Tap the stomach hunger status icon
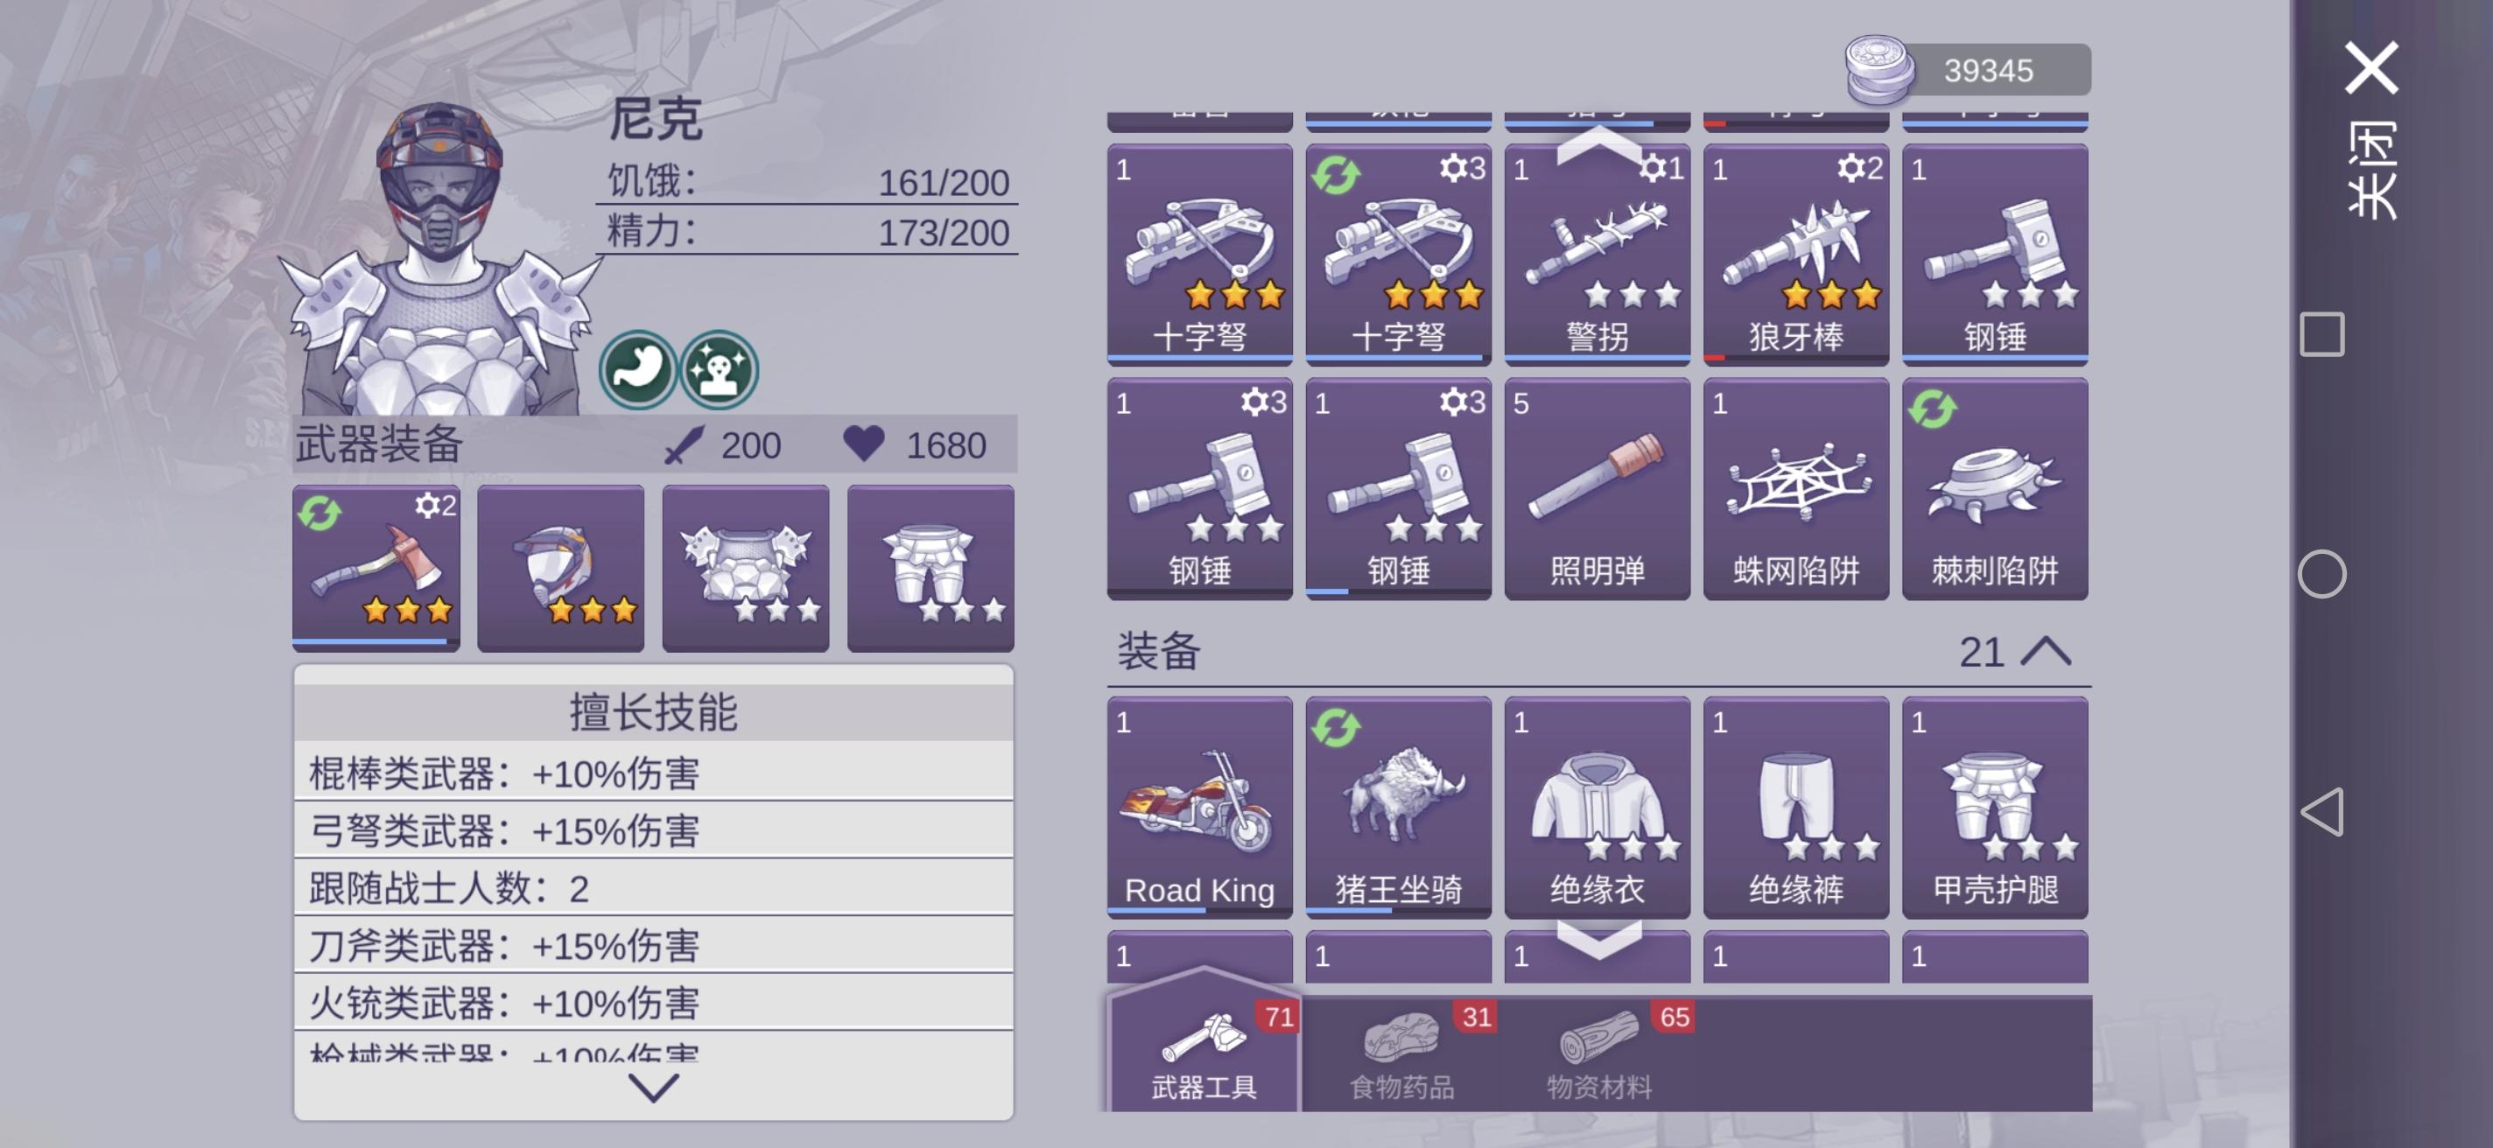 (x=636, y=369)
